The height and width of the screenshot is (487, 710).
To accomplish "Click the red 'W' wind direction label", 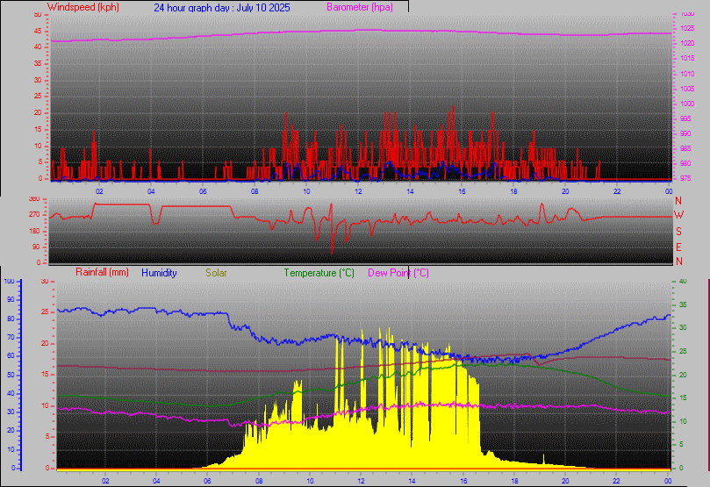I will pos(678,215).
